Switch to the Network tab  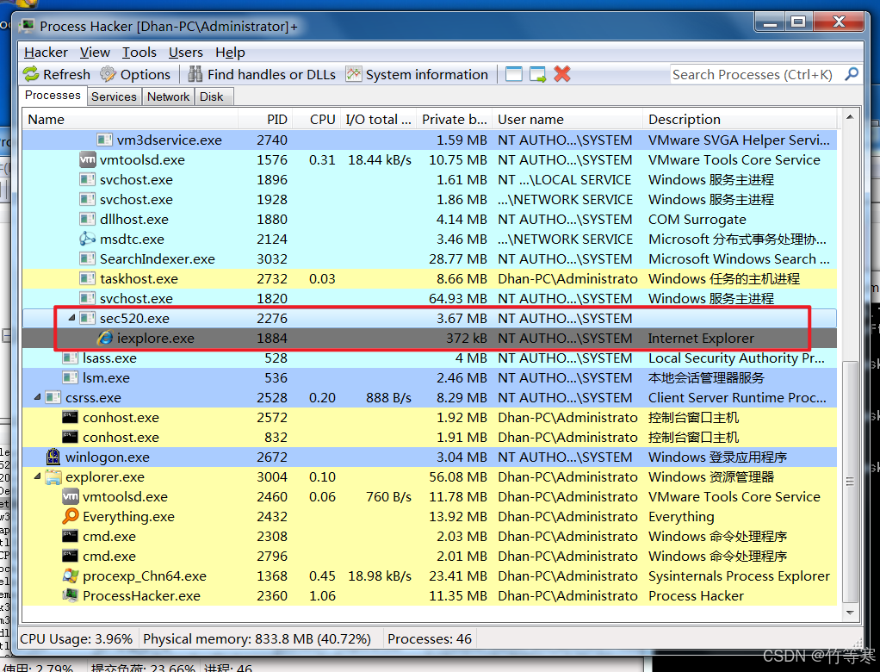coord(168,96)
